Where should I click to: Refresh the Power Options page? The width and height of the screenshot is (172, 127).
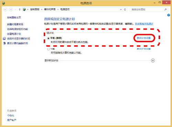pos(125,10)
